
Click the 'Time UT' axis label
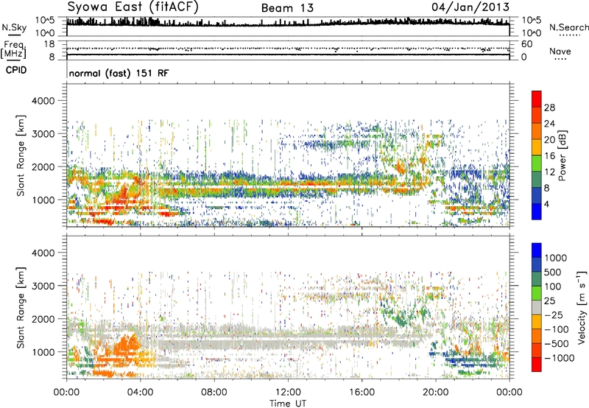coord(288,404)
